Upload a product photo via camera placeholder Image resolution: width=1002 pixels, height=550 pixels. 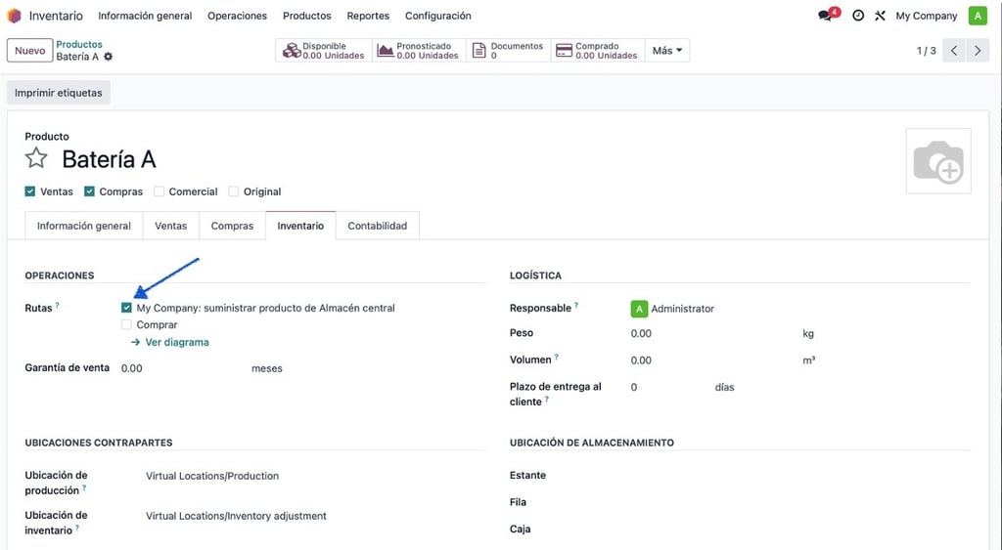pyautogui.click(x=938, y=161)
